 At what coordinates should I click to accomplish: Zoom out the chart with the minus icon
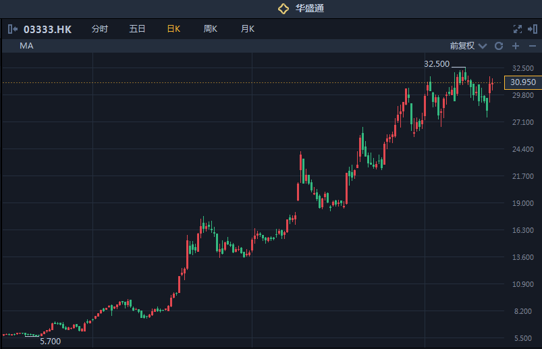pyautogui.click(x=532, y=46)
